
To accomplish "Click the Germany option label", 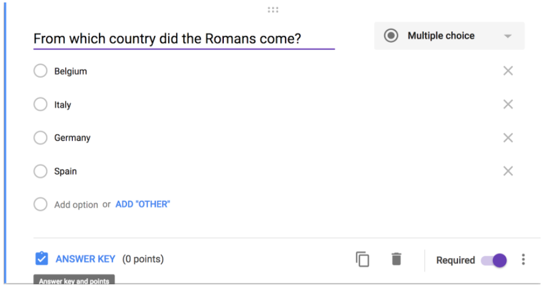I will (72, 138).
